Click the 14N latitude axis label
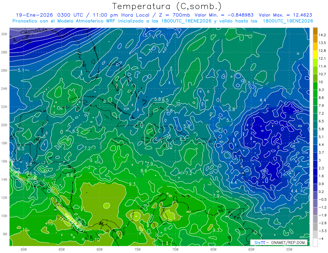Viewport: 328px width, 253px height. coord(5,179)
